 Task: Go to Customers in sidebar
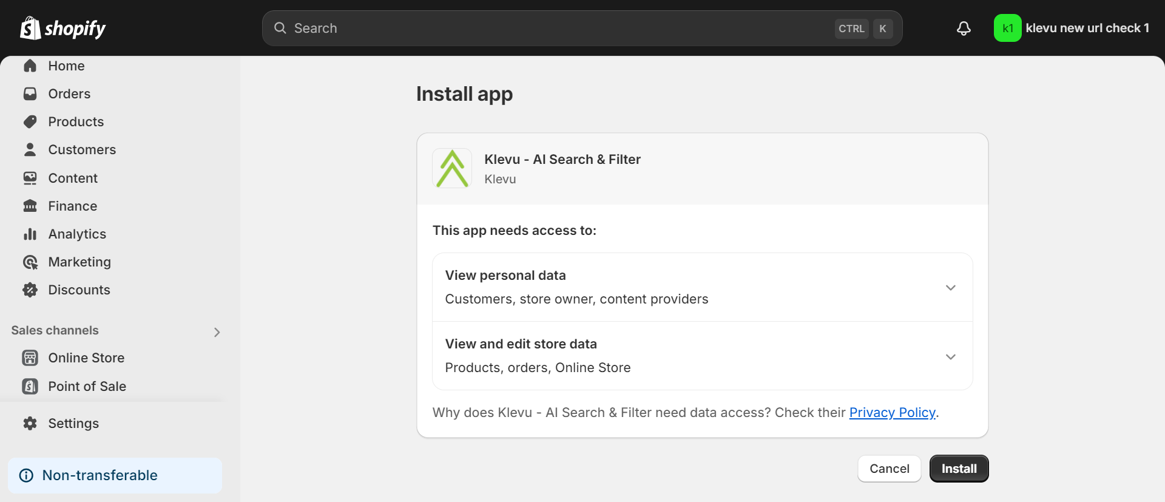(82, 149)
